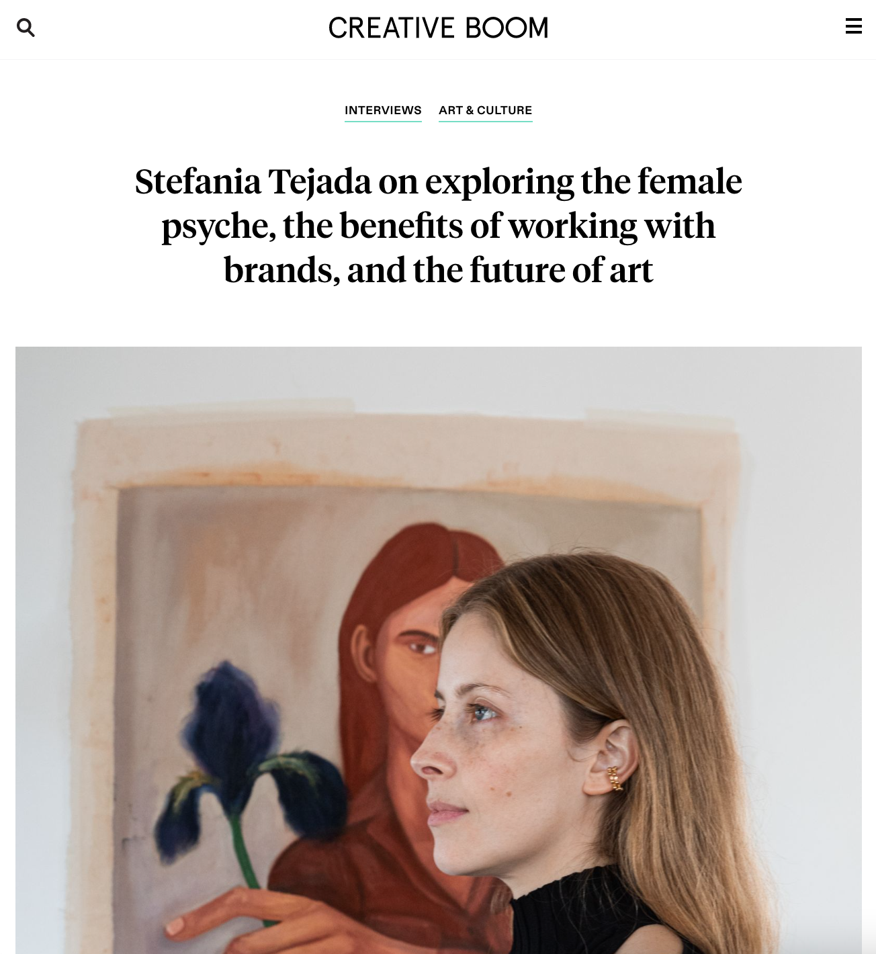Image resolution: width=876 pixels, height=954 pixels.
Task: Open the hamburger menu icon
Action: click(x=853, y=26)
